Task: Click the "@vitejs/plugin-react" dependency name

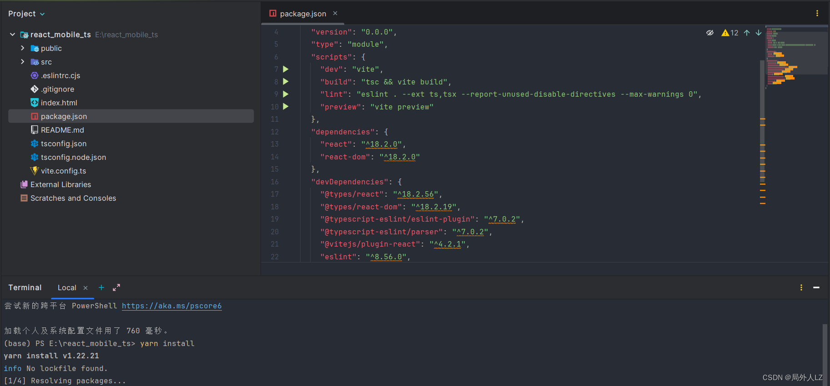Action: [370, 244]
